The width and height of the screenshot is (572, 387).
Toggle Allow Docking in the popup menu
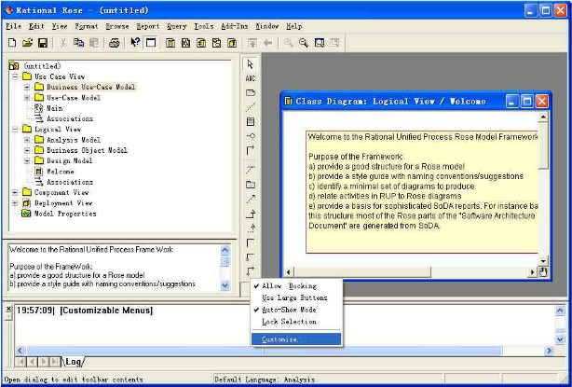tap(296, 286)
